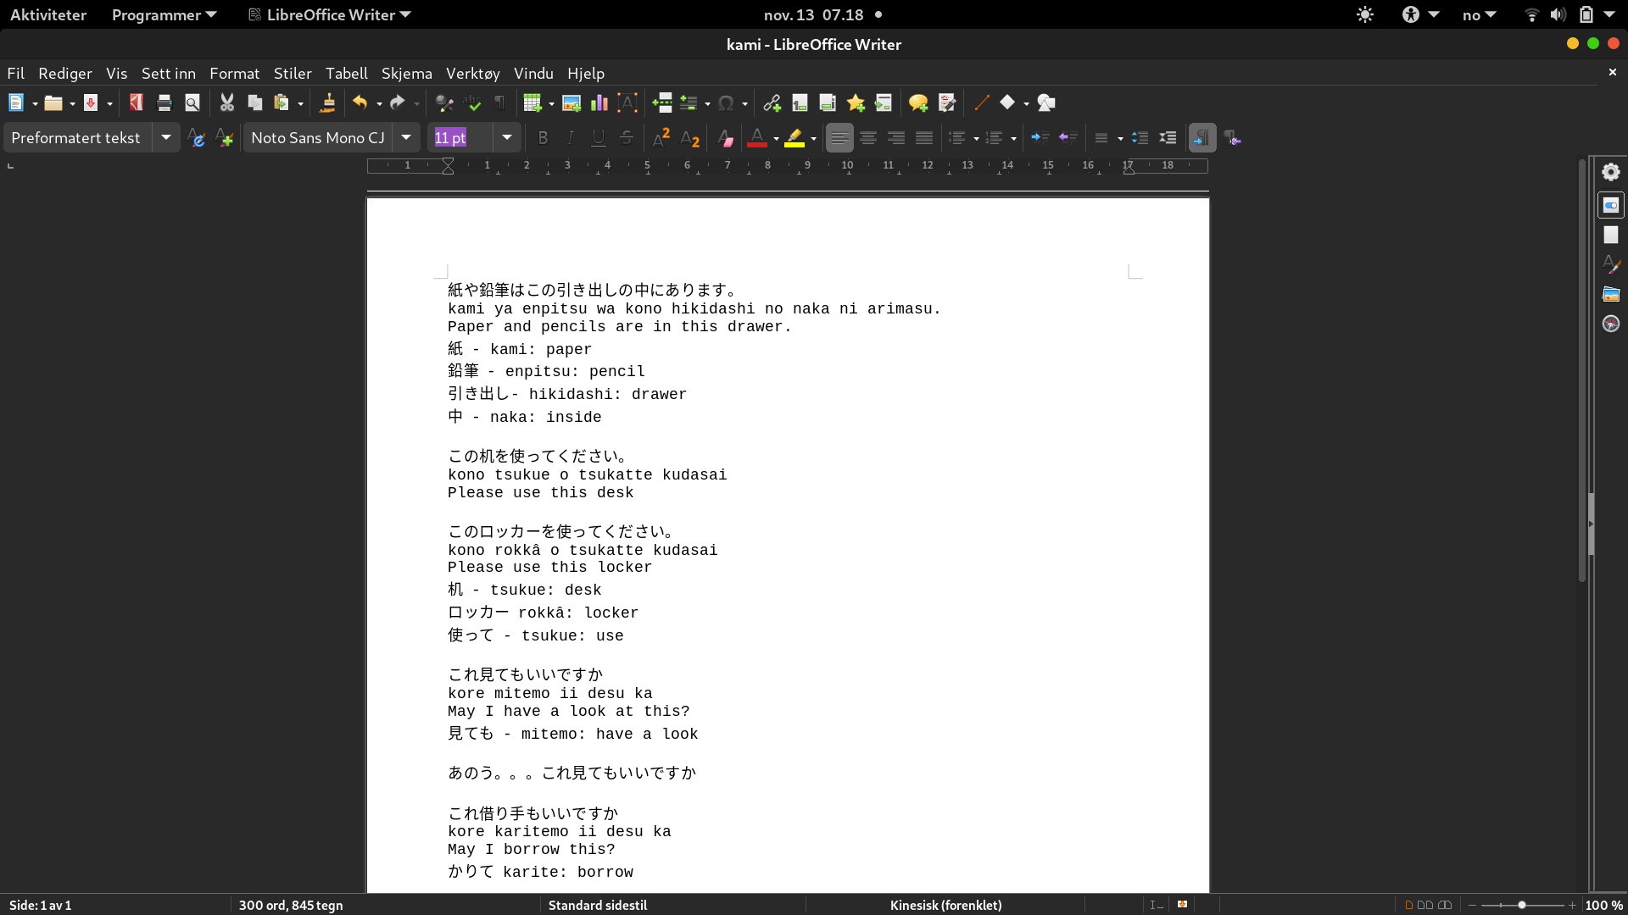Viewport: 1628px width, 915px height.
Task: Insert a comment speech bubble icon
Action: [x=918, y=103]
